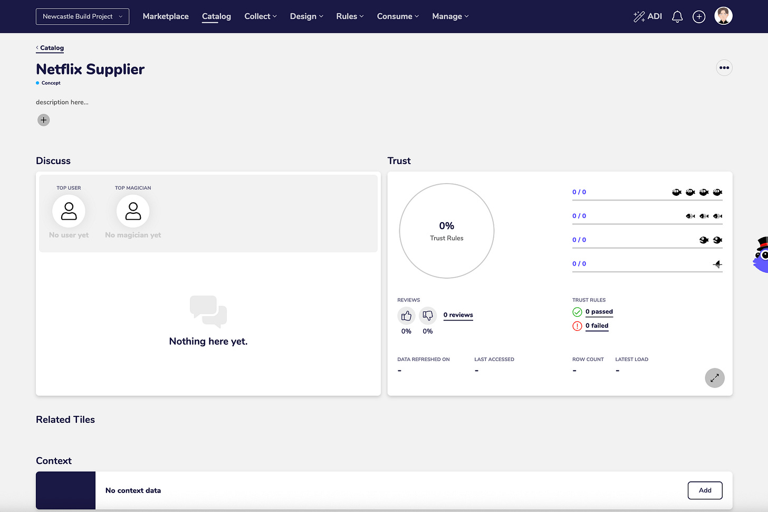768x512 pixels.
Task: Click the 0 / 0 score beside piranhas
Action: 579,240
